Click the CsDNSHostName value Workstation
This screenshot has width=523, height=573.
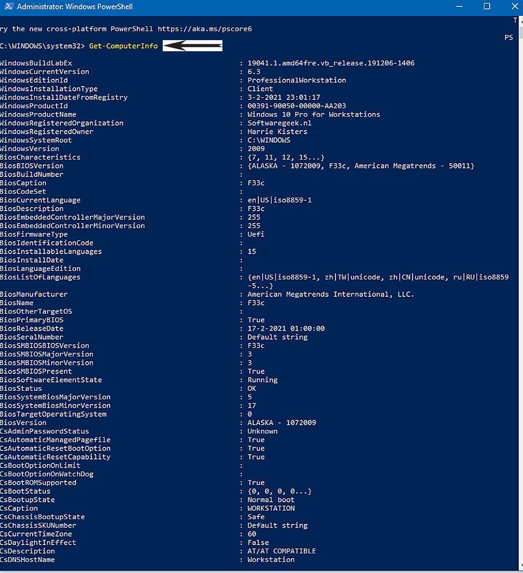pyautogui.click(x=271, y=560)
